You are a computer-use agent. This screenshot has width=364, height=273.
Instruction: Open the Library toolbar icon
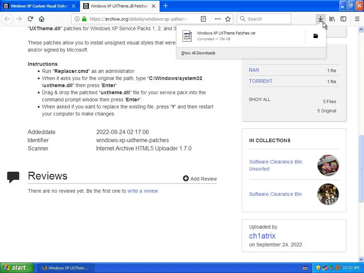click(x=332, y=19)
